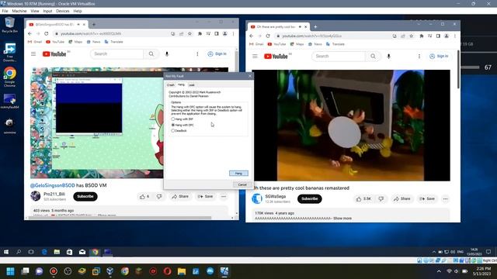Click the Hang button in Not My Fault
This screenshot has width=497, height=279.
(x=238, y=174)
